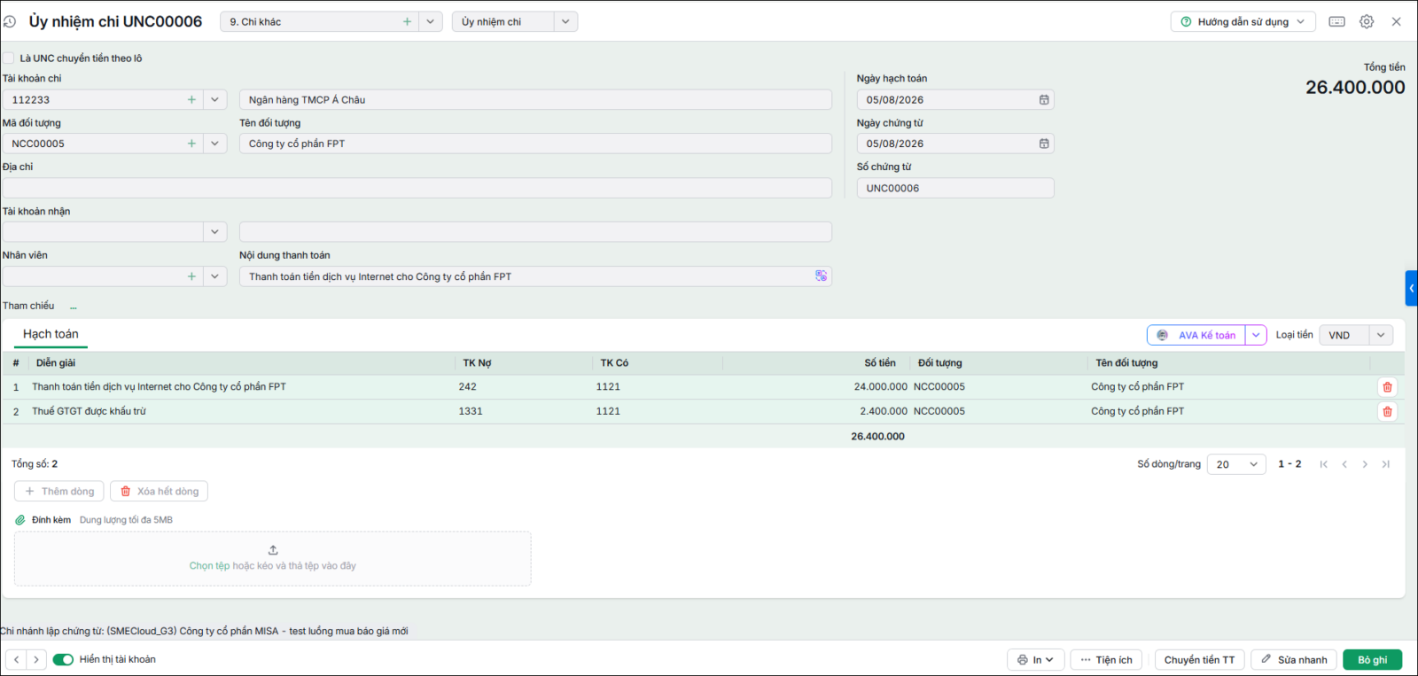Expand the blue side panel arrow
This screenshot has width=1418, height=676.
click(1412, 288)
